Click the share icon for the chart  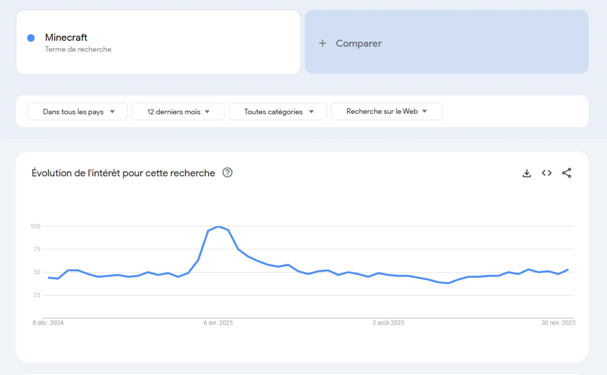point(567,173)
